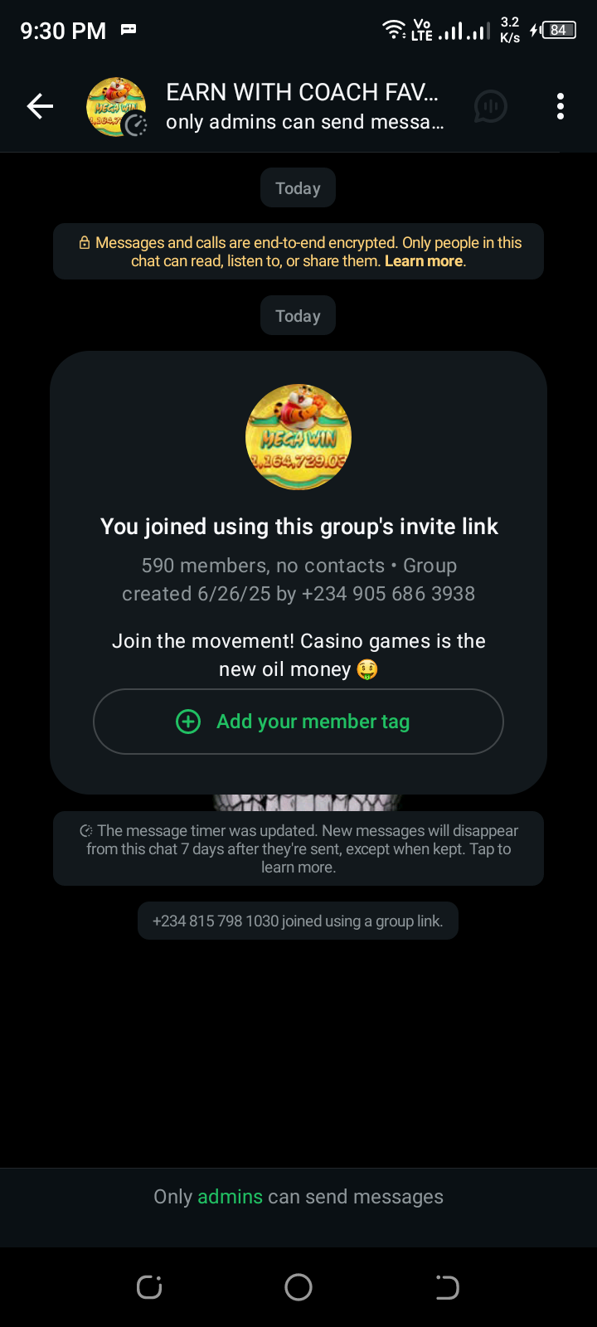Open the +234 815 798 1030 joined notice

(298, 921)
